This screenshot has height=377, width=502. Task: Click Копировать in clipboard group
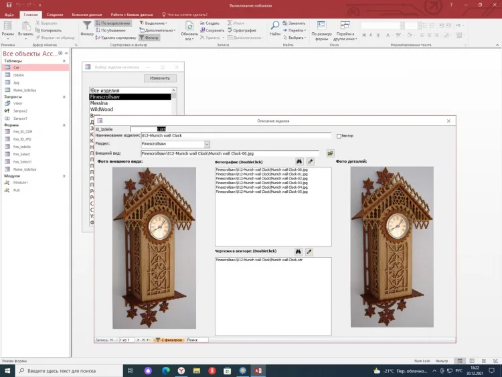point(48,30)
